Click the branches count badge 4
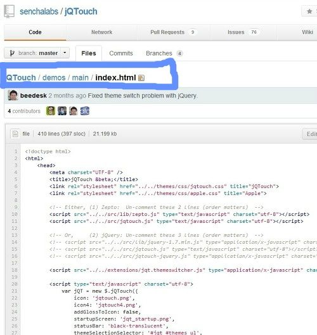This screenshot has width=317, height=335. point(179,53)
